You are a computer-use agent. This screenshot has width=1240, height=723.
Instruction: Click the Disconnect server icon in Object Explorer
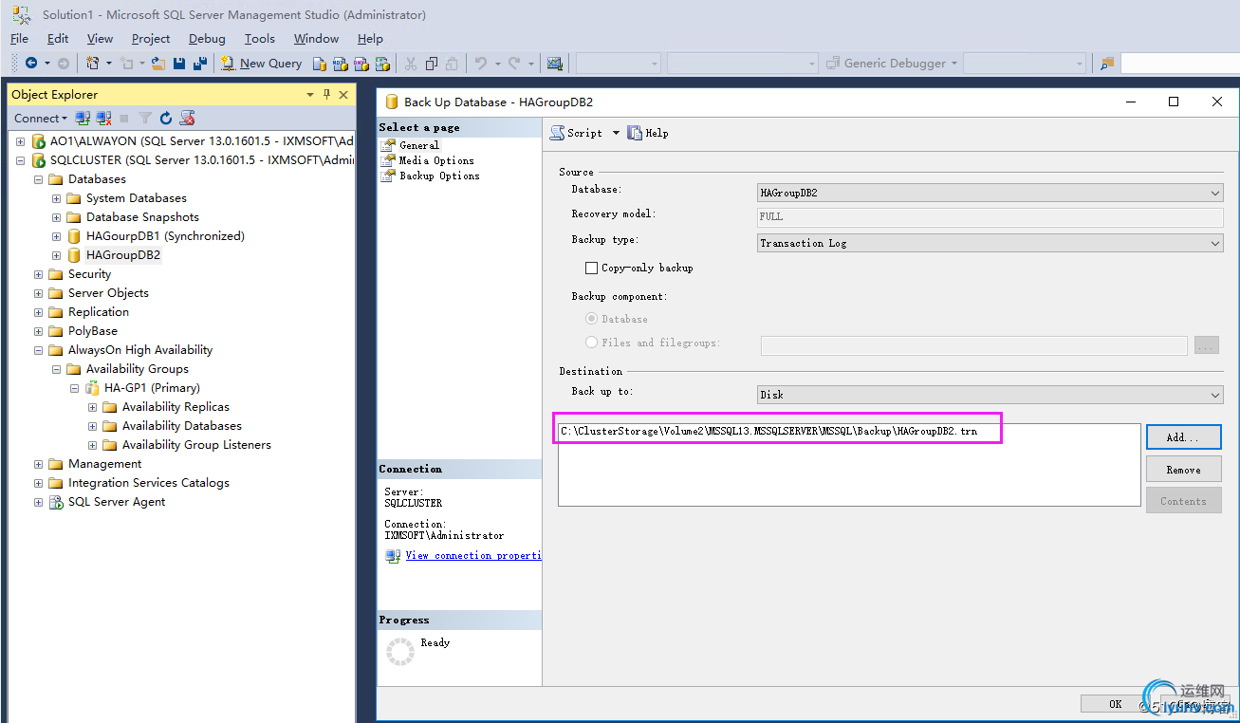point(103,119)
